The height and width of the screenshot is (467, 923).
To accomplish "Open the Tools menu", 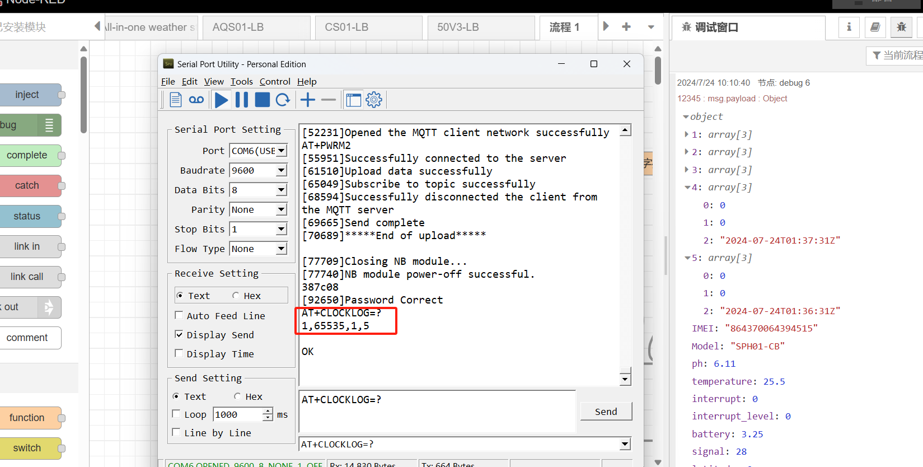I will click(242, 82).
